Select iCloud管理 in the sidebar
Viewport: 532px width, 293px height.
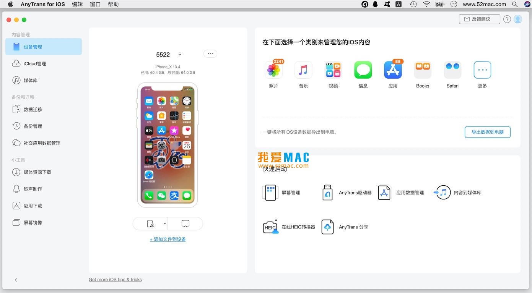point(35,64)
